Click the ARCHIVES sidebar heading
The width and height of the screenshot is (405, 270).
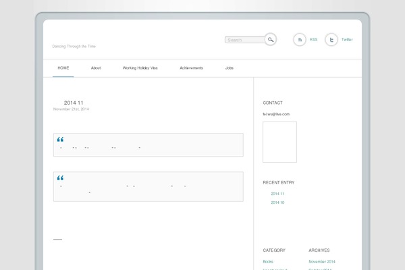click(x=319, y=250)
